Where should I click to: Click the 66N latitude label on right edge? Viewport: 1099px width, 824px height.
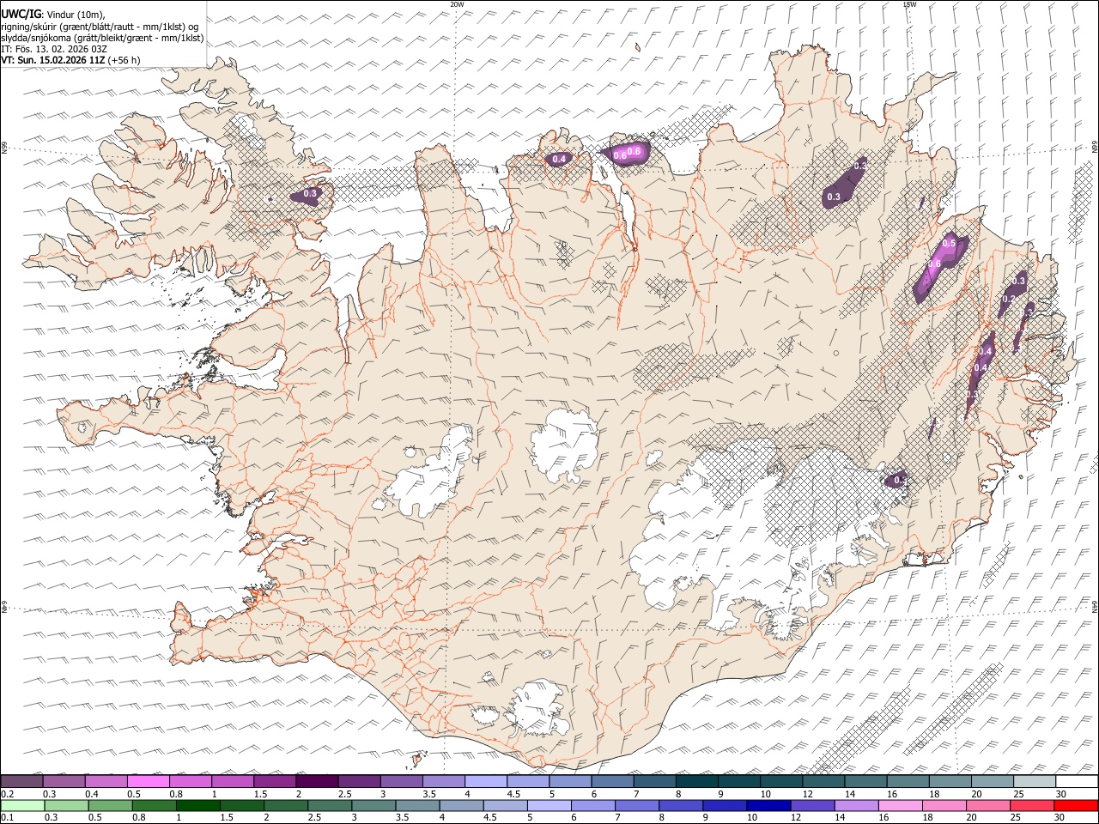click(1095, 147)
